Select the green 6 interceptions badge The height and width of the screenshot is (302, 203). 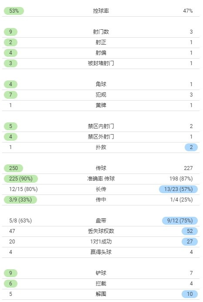pos(10,284)
